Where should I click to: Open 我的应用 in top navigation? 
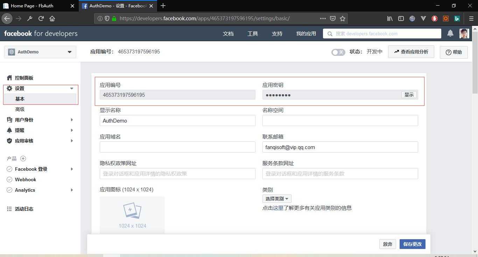pos(306,34)
